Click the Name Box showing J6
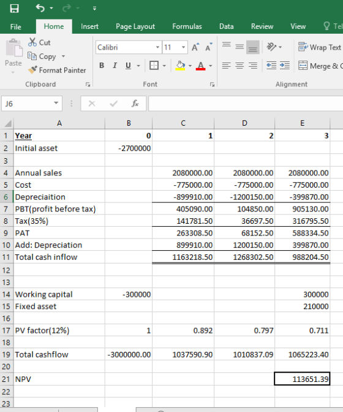This screenshot has width=343, height=412. (x=26, y=104)
